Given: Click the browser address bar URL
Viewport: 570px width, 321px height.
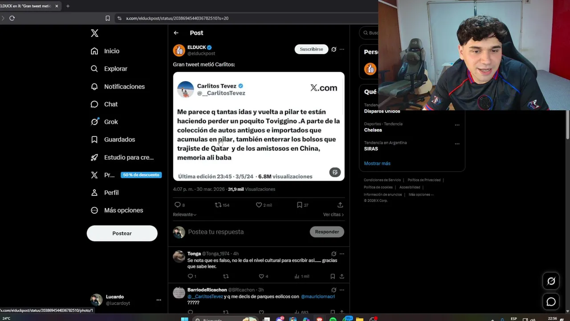Looking at the screenshot, I should click(x=177, y=18).
